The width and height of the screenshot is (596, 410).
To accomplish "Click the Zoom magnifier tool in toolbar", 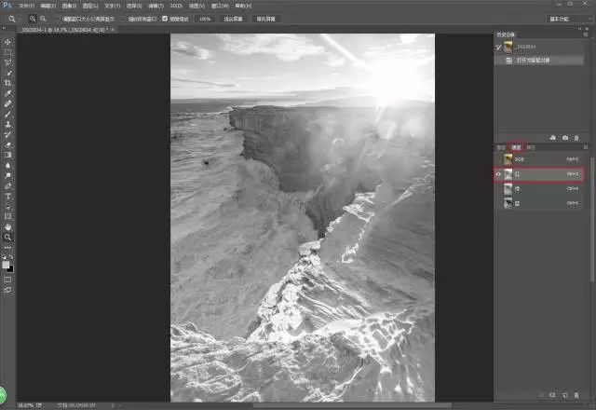I will click(x=8, y=237).
